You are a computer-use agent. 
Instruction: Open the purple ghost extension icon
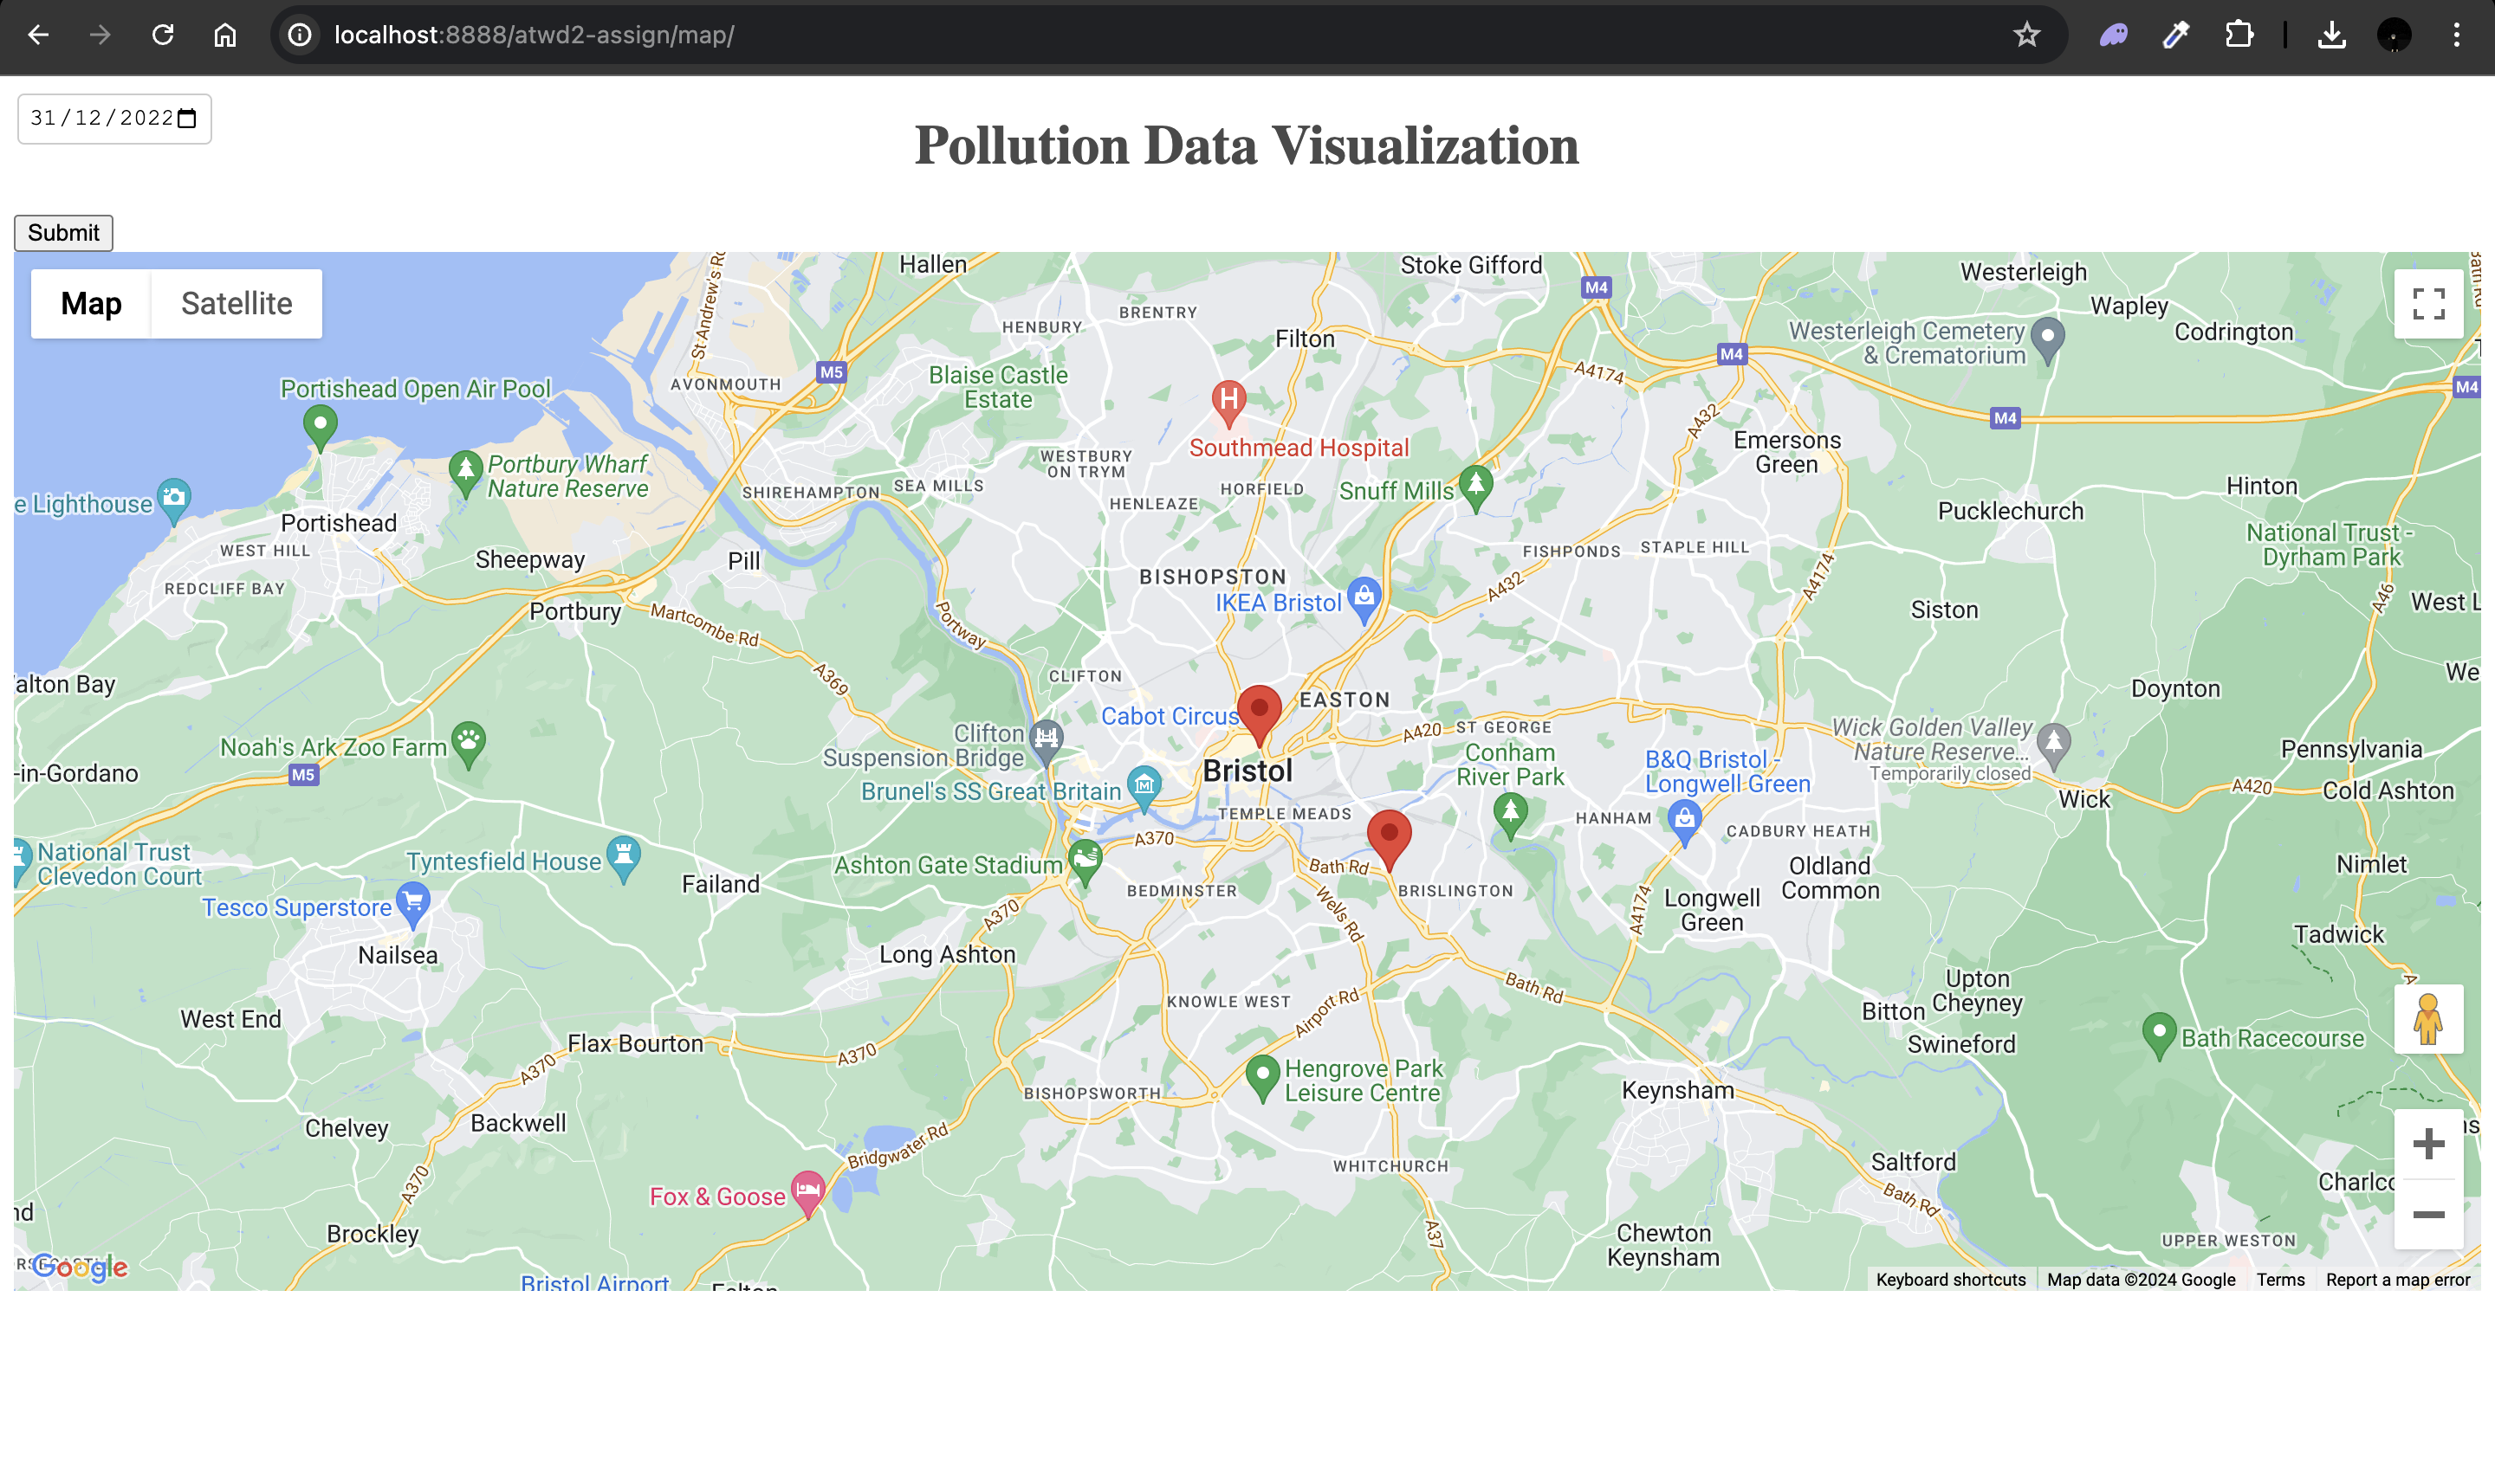(x=2114, y=35)
